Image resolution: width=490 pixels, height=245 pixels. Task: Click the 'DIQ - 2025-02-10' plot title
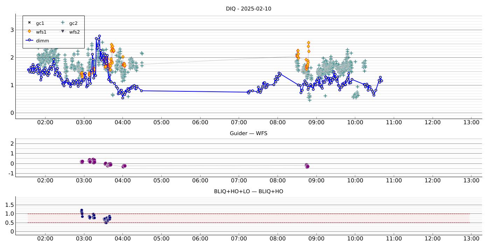(248, 9)
